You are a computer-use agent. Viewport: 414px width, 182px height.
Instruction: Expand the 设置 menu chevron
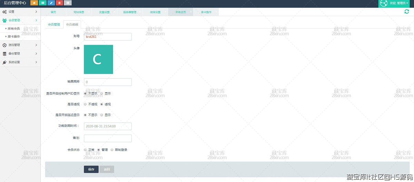tap(36, 12)
